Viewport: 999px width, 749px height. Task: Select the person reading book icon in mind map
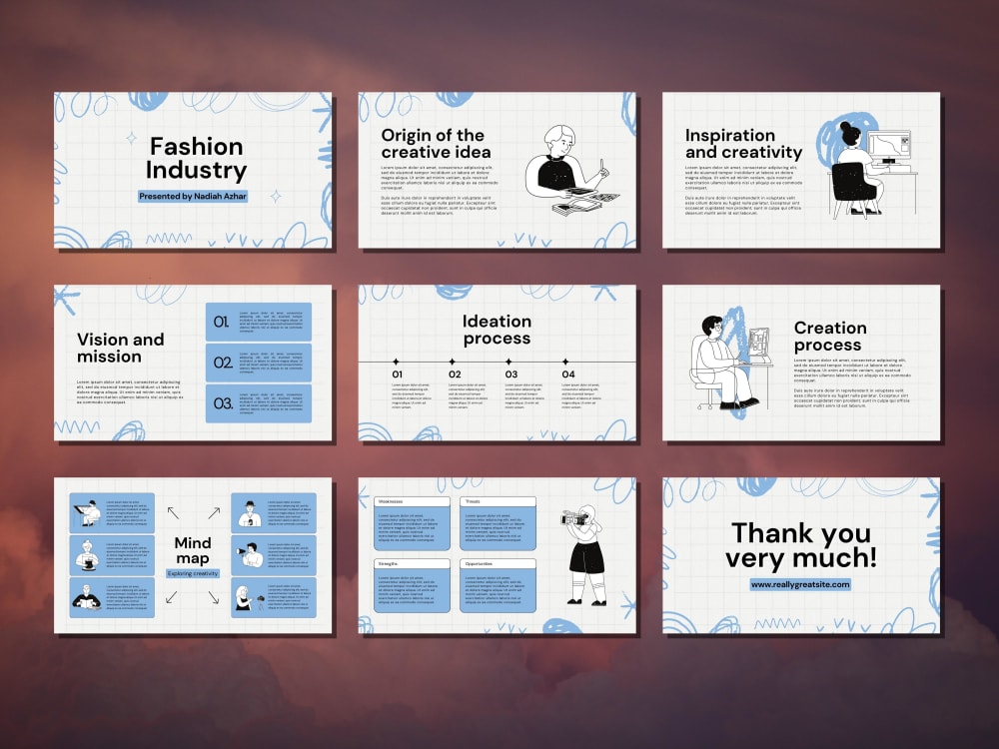[x=87, y=597]
